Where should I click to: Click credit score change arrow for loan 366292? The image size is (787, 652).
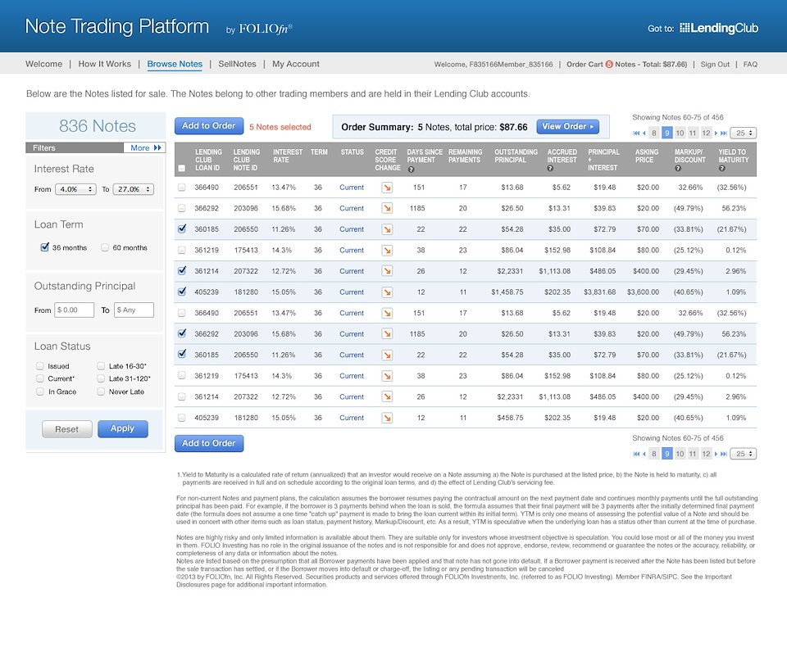pyautogui.click(x=387, y=209)
